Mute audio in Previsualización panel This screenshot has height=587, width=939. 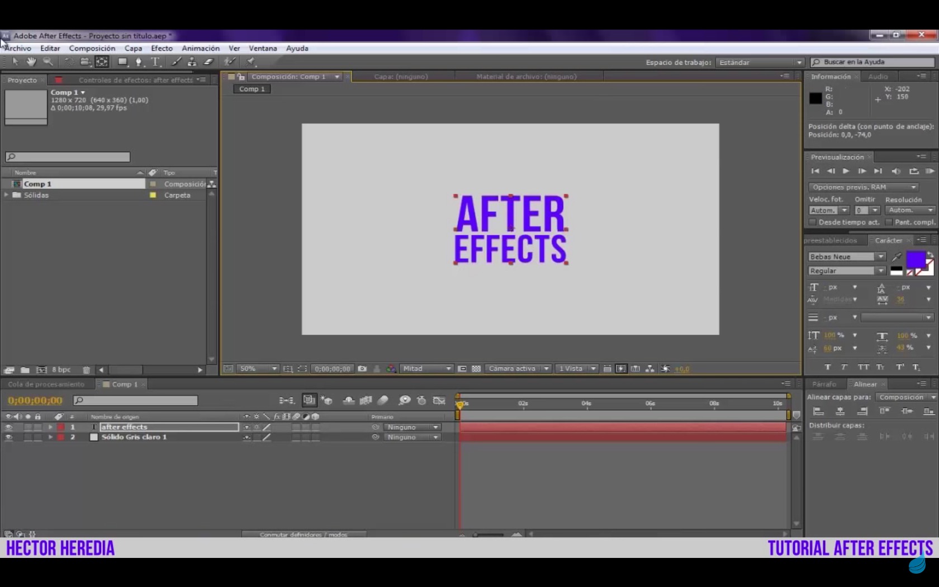896,171
